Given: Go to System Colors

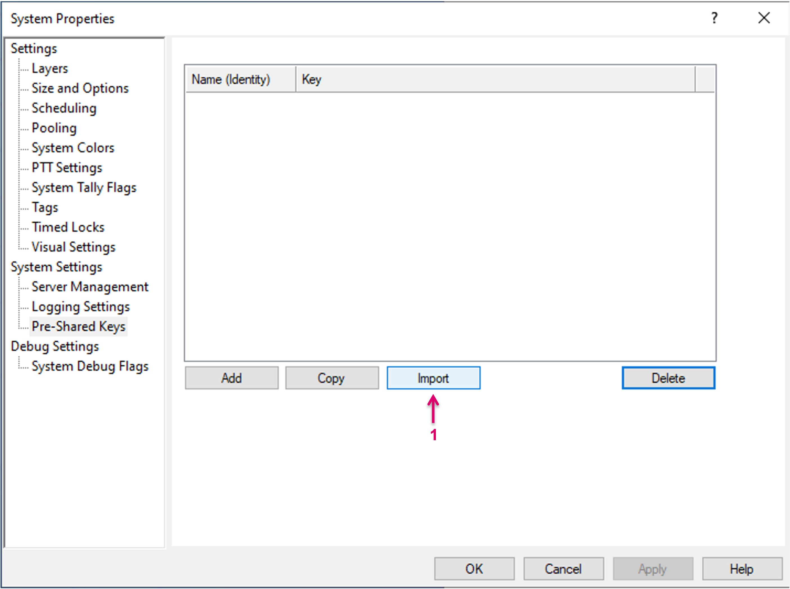Looking at the screenshot, I should [73, 148].
